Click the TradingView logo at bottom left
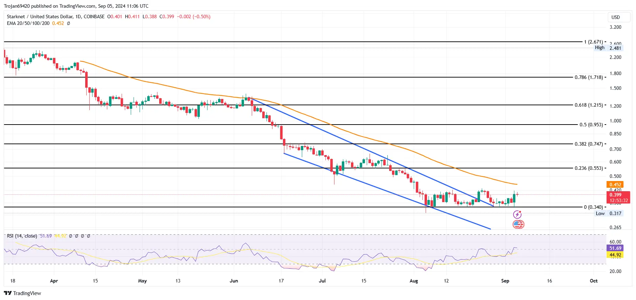636x300 pixels. coord(22,293)
